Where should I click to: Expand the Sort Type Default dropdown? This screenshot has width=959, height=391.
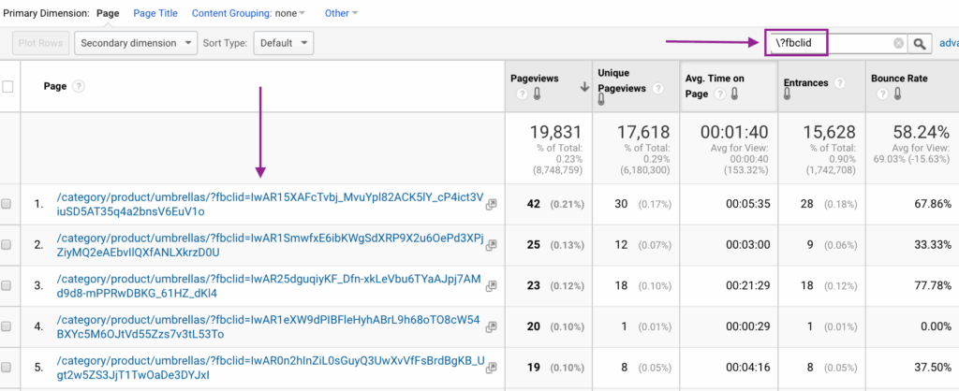pos(285,43)
